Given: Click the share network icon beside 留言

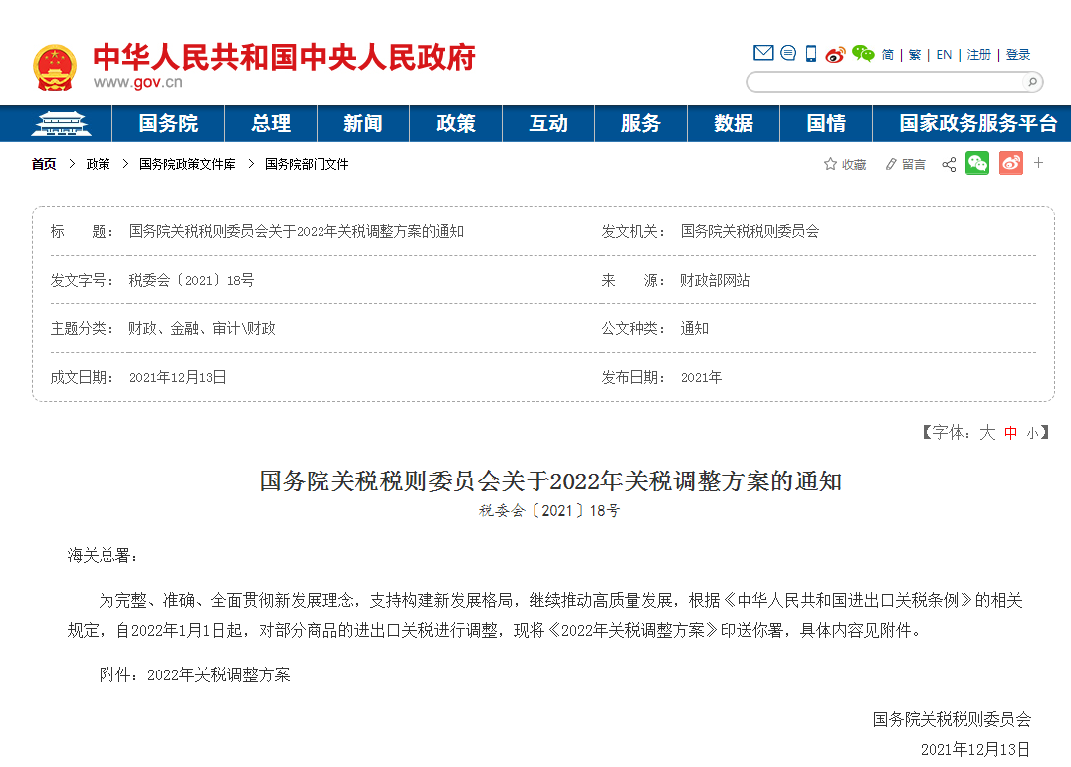Looking at the screenshot, I should coord(948,164).
